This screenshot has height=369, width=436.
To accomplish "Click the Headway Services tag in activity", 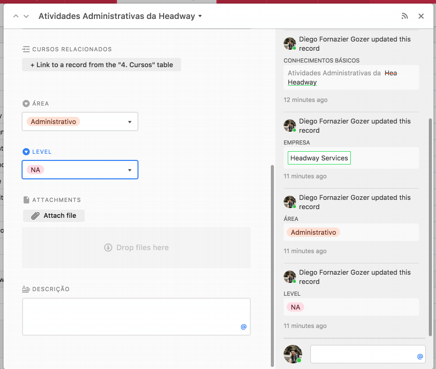I will tap(319, 158).
